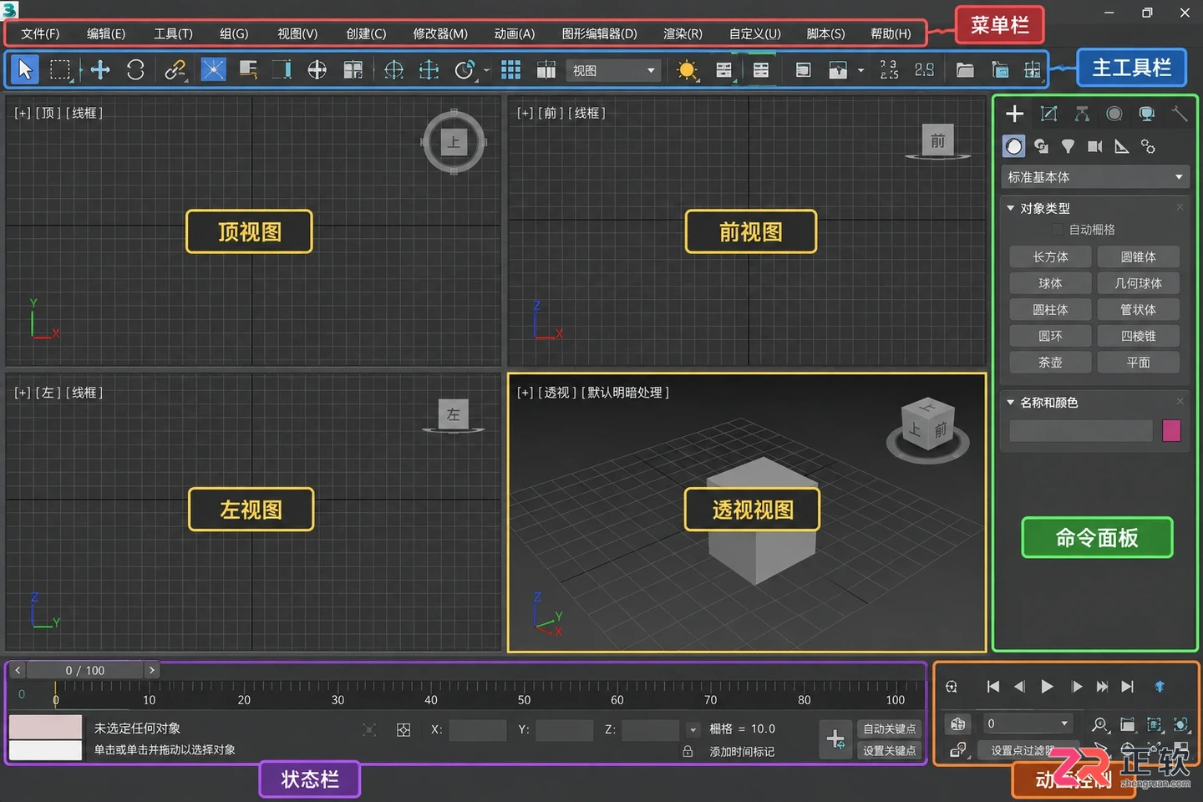Click the Select and Link chain icon
Image resolution: width=1203 pixels, height=802 pixels.
pyautogui.click(x=175, y=69)
